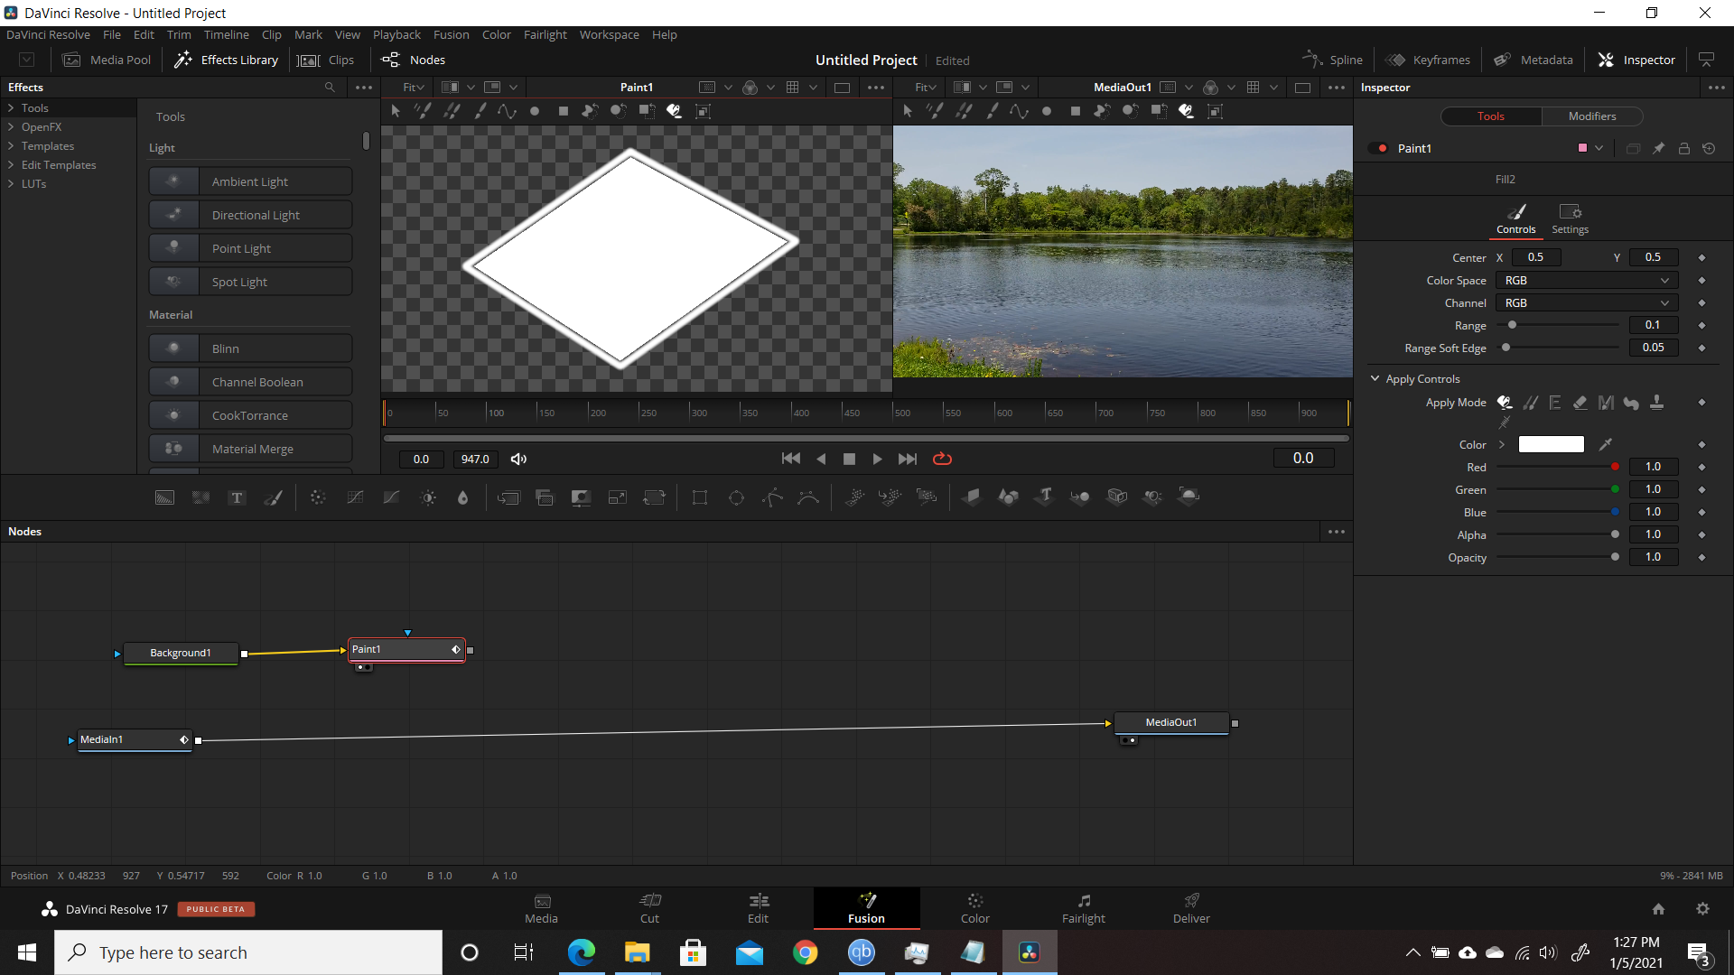Screen dimensions: 1734x975
Task: Add a Matte Control node from the toolbar
Action: (581, 497)
